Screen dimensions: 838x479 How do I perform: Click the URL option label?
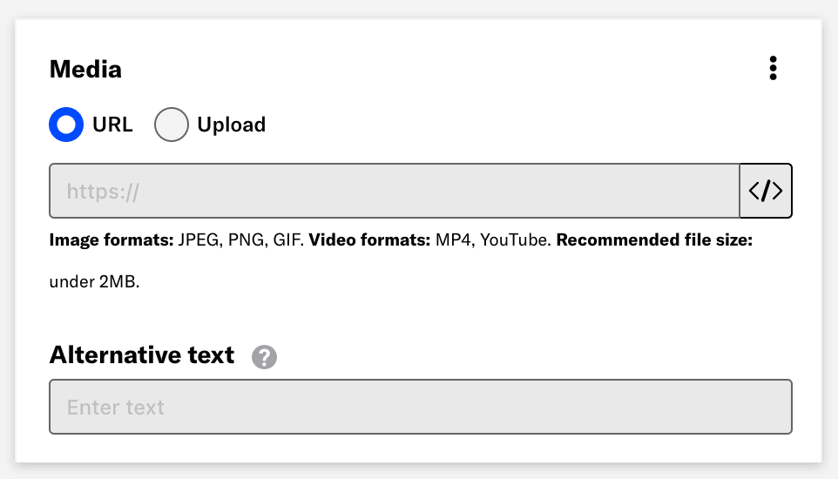click(112, 125)
